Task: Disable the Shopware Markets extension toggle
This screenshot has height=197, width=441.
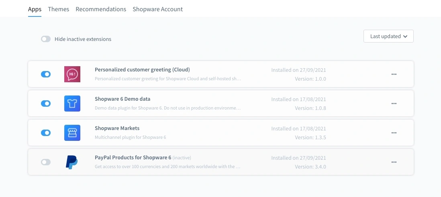Action: [x=46, y=133]
